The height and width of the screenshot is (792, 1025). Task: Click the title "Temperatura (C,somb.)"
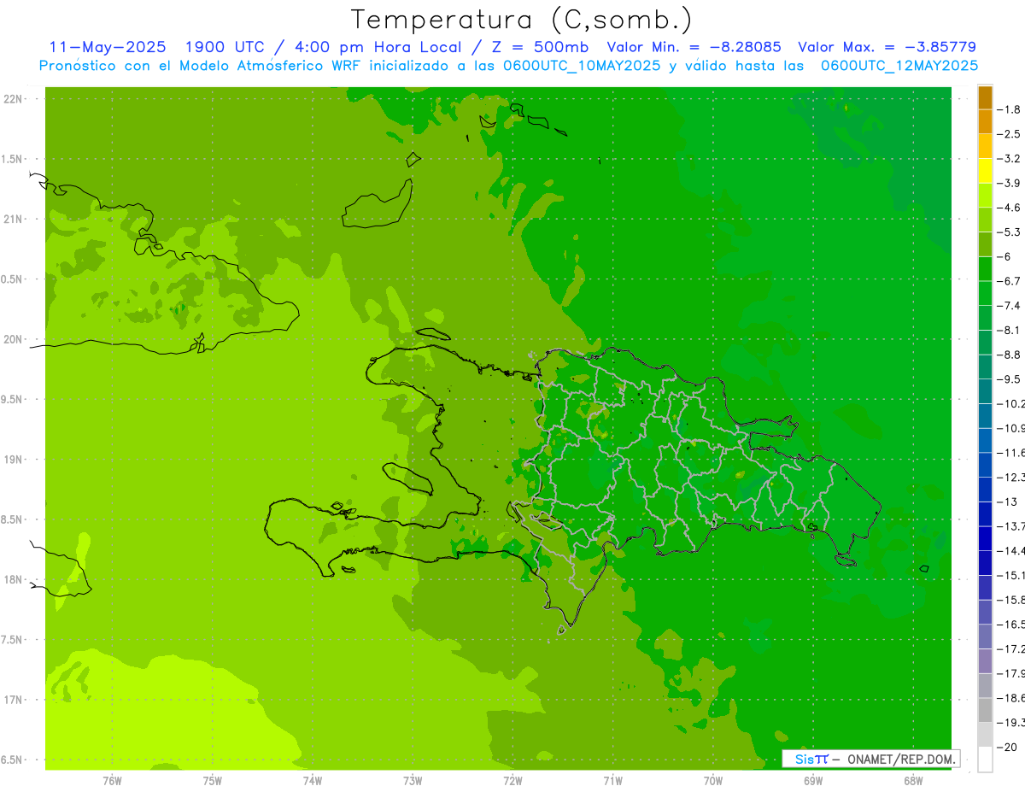(522, 20)
